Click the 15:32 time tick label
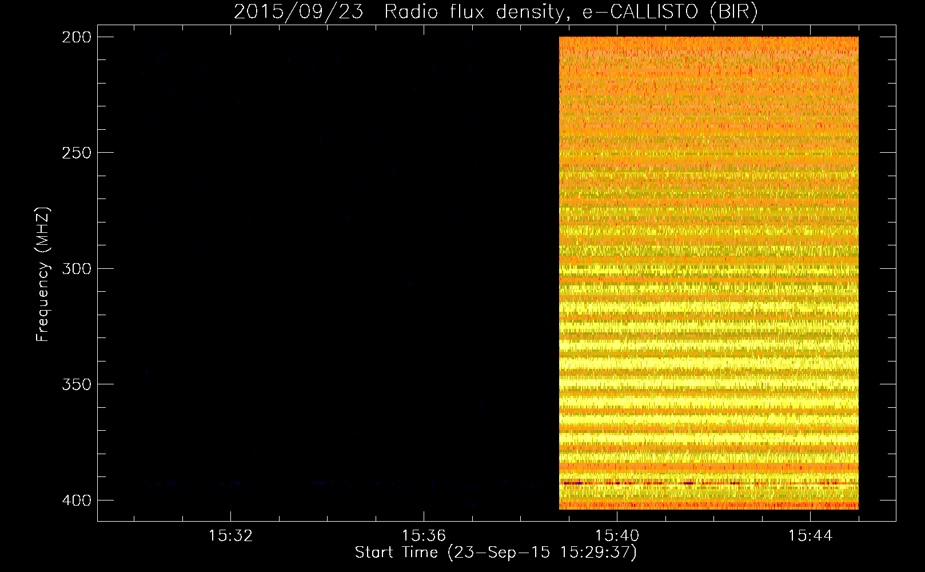925x572 pixels. pos(230,536)
